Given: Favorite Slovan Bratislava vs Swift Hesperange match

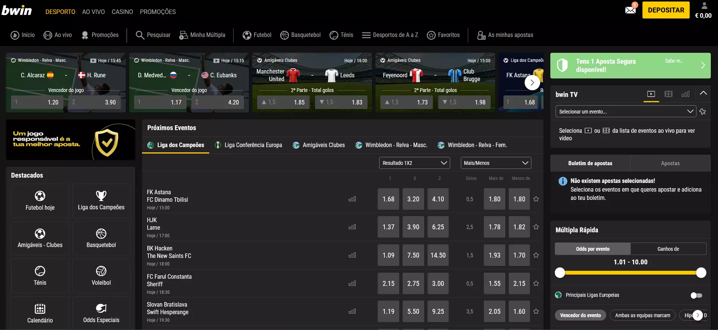Looking at the screenshot, I should pos(536,312).
